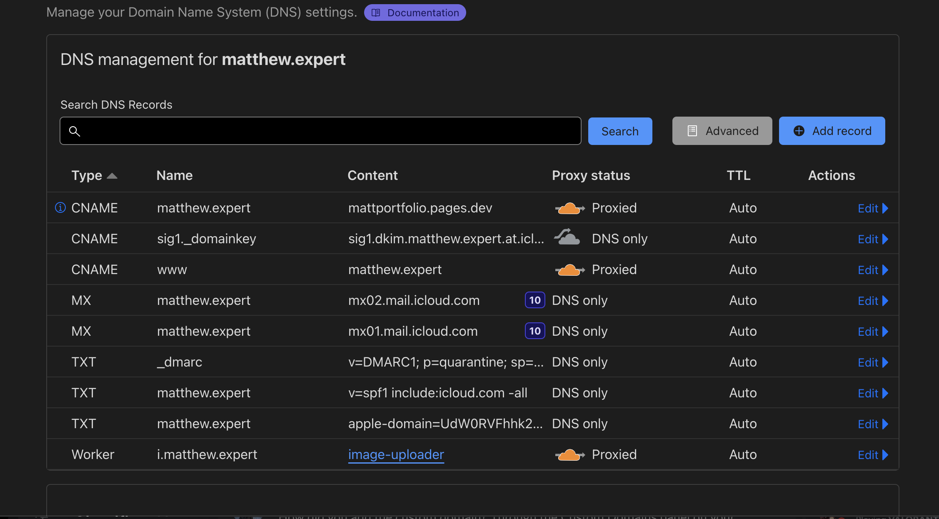Click the grey DNS-only cloud on sig1._domainkey
Screen dimensions: 939x519
[567, 237]
